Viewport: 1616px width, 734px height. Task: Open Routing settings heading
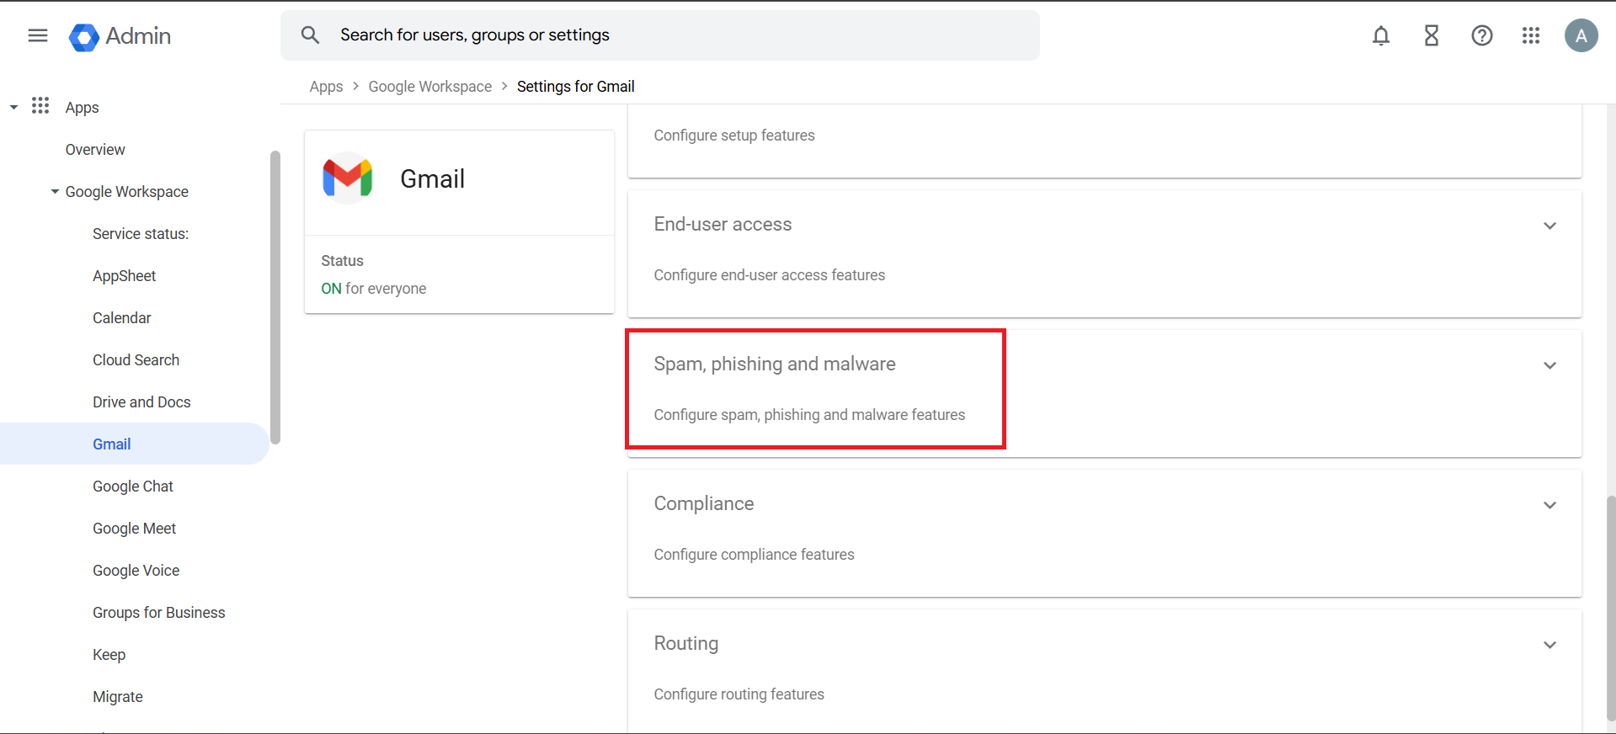[686, 643]
